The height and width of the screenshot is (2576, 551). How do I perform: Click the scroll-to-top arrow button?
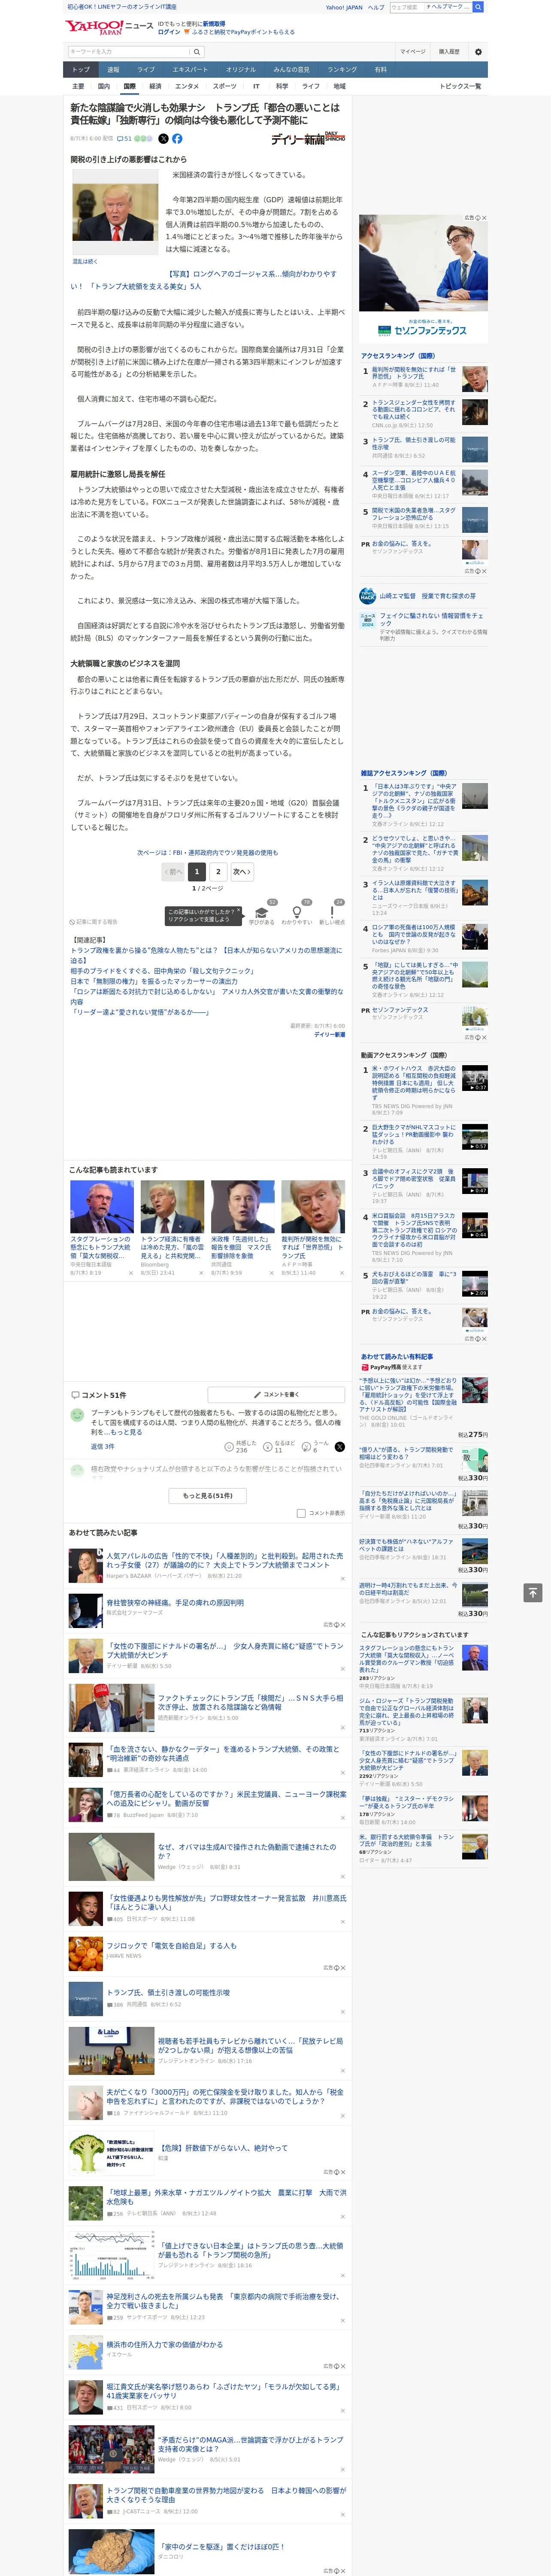tap(533, 1592)
